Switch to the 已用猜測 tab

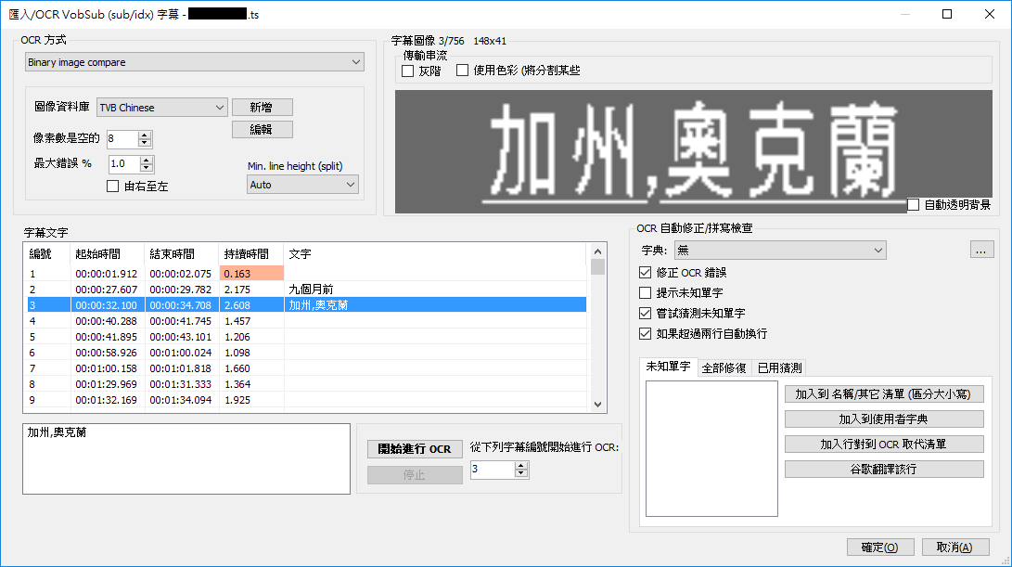[779, 368]
